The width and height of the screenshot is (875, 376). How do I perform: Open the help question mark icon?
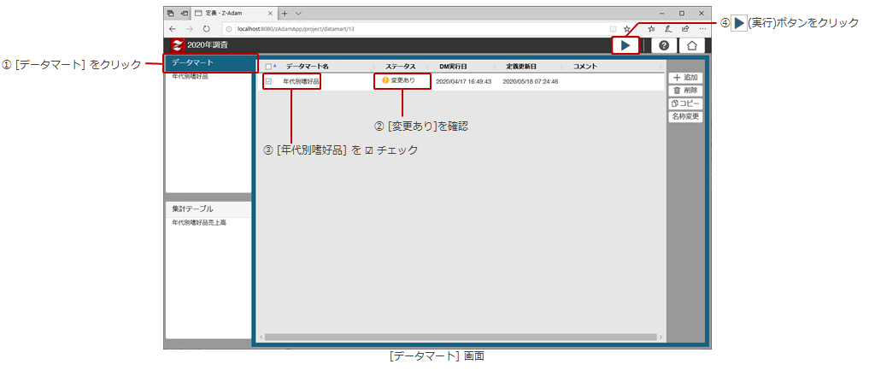click(x=663, y=46)
